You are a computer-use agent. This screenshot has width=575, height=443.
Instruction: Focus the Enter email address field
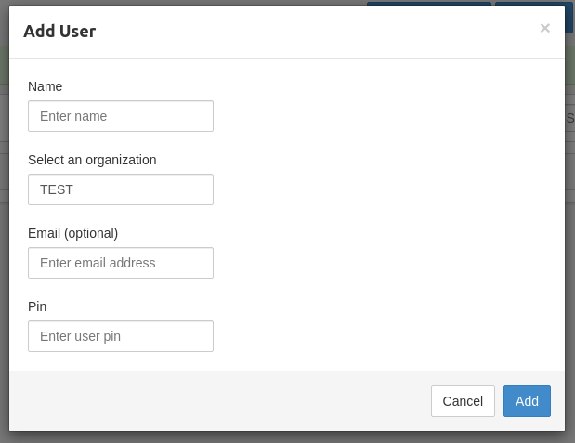(x=121, y=263)
